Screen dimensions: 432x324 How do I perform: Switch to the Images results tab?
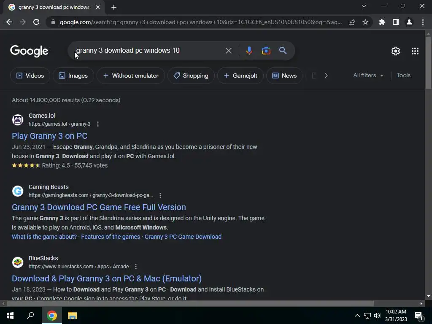click(73, 76)
